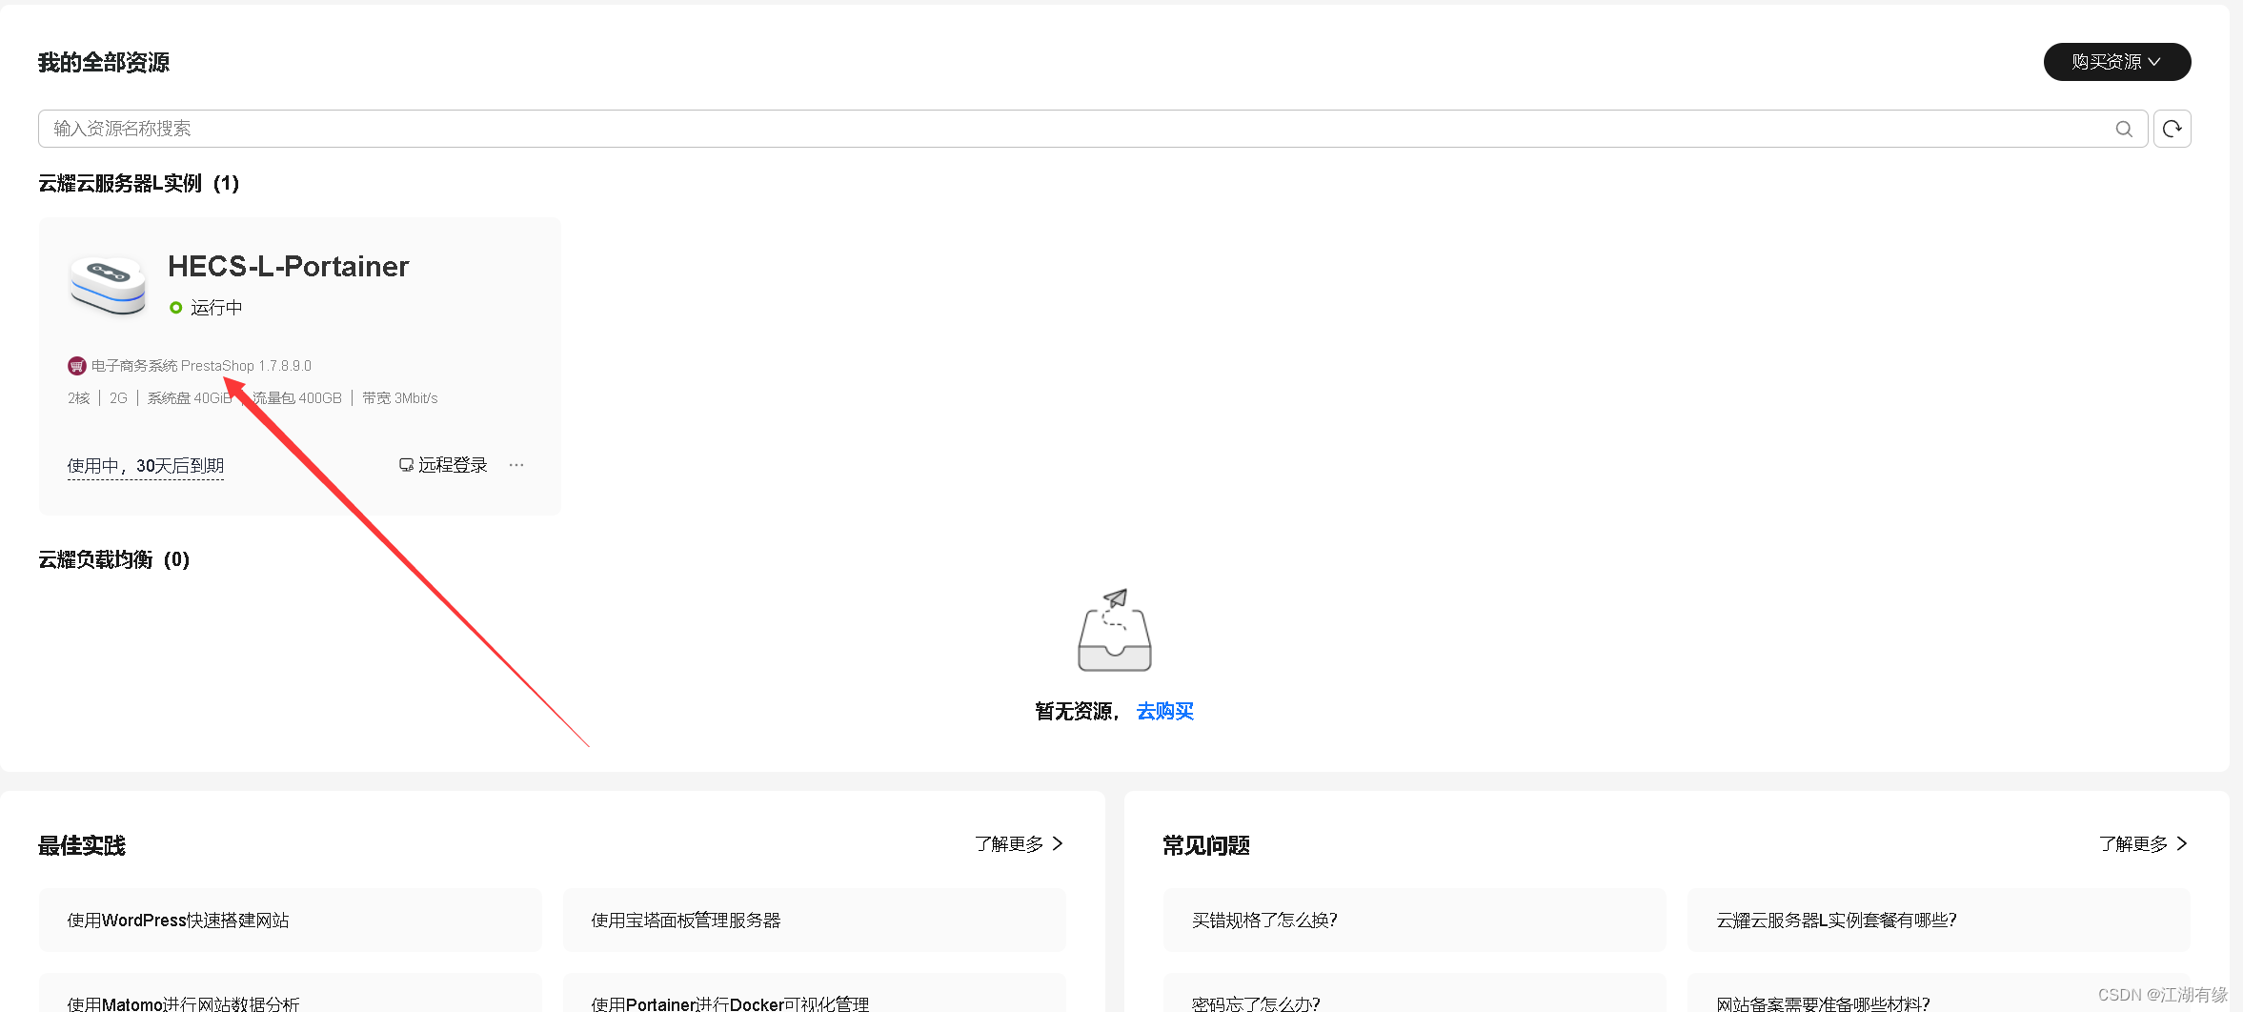This screenshot has height=1012, width=2243.
Task: Open the "..." more actions menu on the card
Action: pyautogui.click(x=515, y=465)
